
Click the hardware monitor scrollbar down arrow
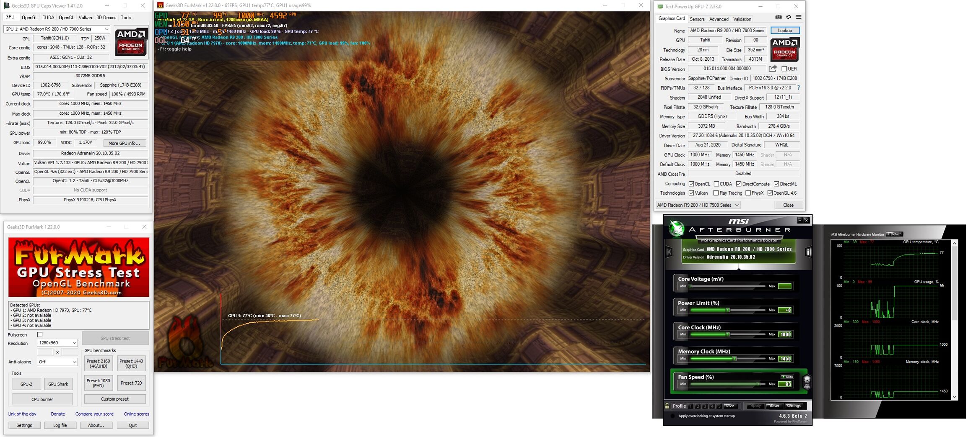click(x=955, y=397)
